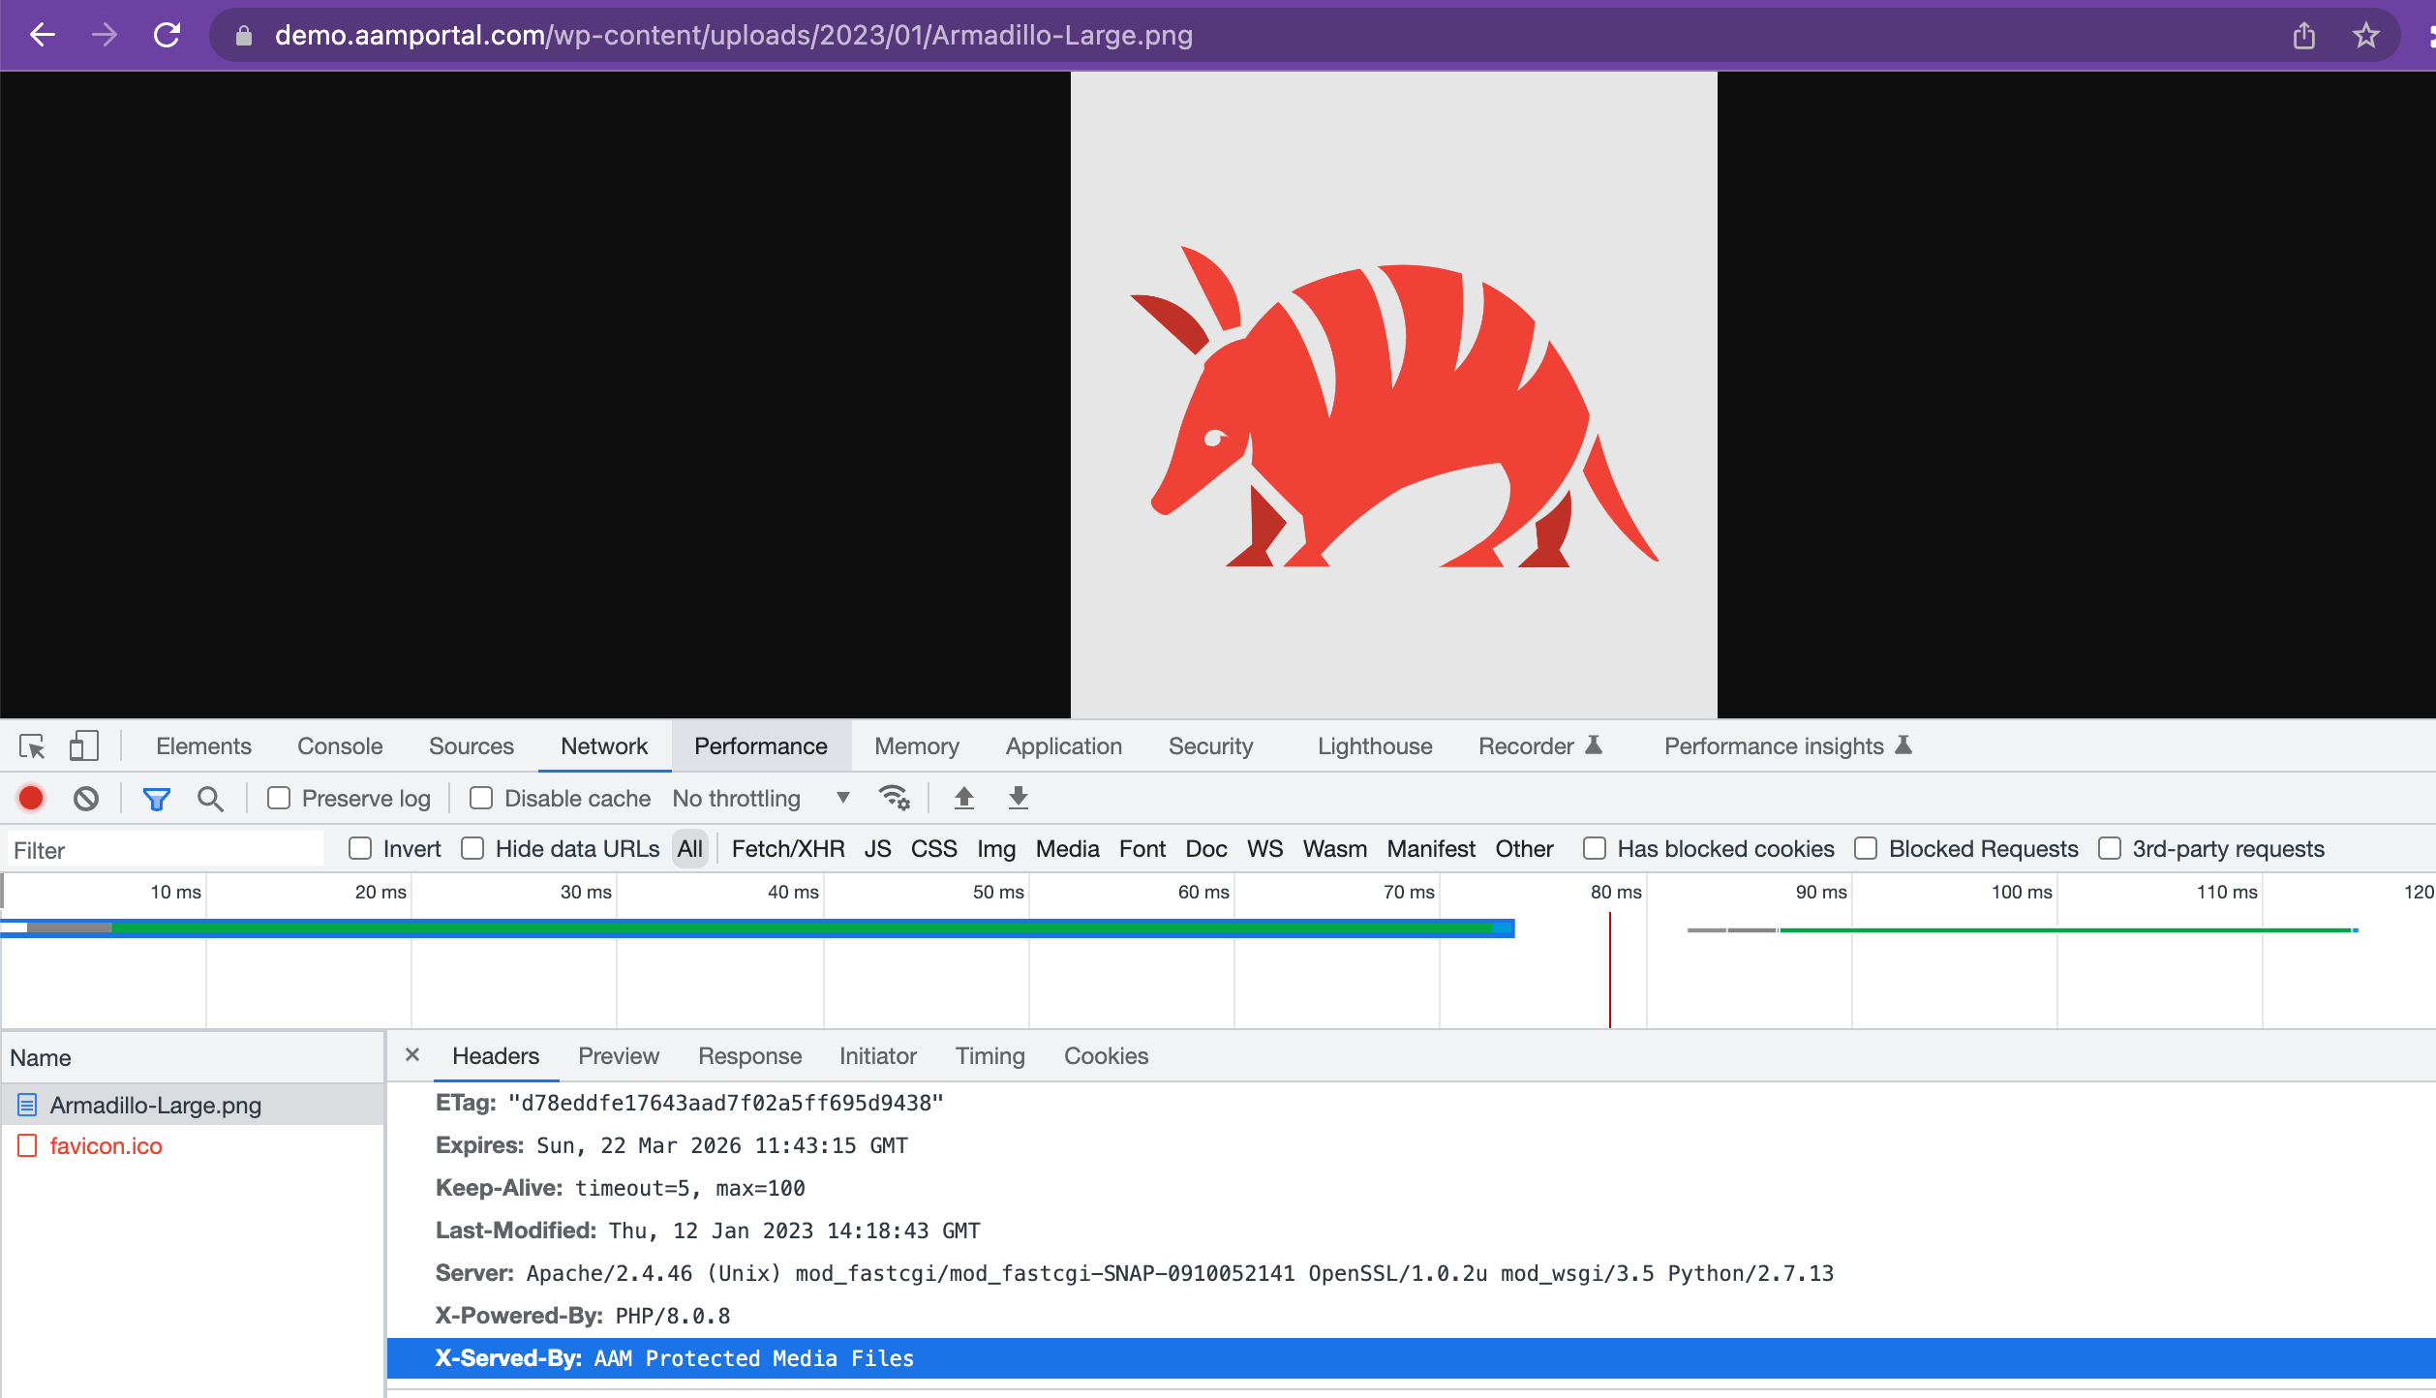
Task: Go to Security tab
Action: pyautogui.click(x=1210, y=745)
